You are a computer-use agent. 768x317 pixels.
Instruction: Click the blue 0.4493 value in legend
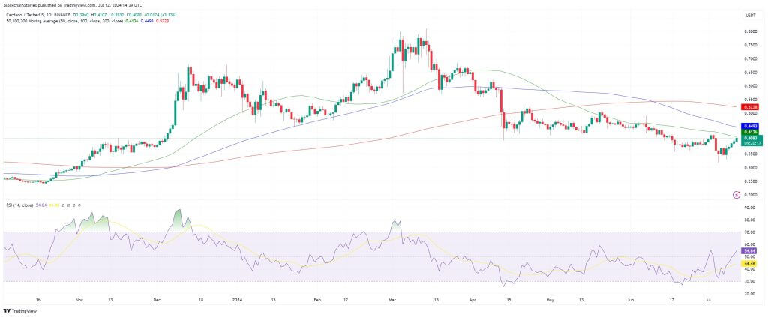coord(147,21)
